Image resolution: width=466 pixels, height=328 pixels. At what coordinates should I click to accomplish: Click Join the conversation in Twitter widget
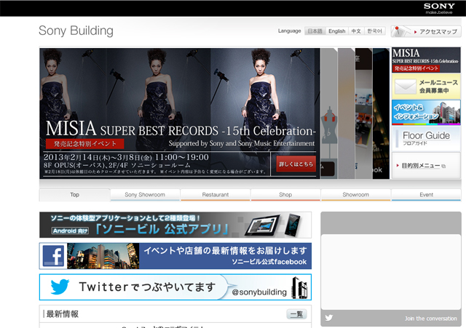point(430,319)
